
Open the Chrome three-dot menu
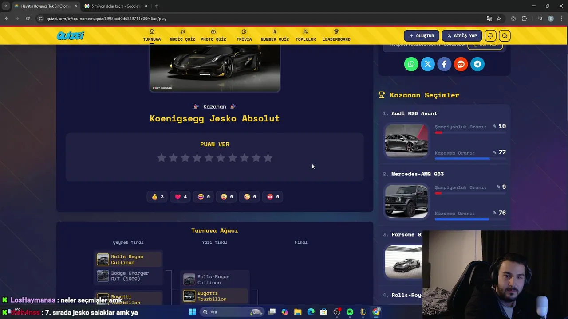pos(560,19)
